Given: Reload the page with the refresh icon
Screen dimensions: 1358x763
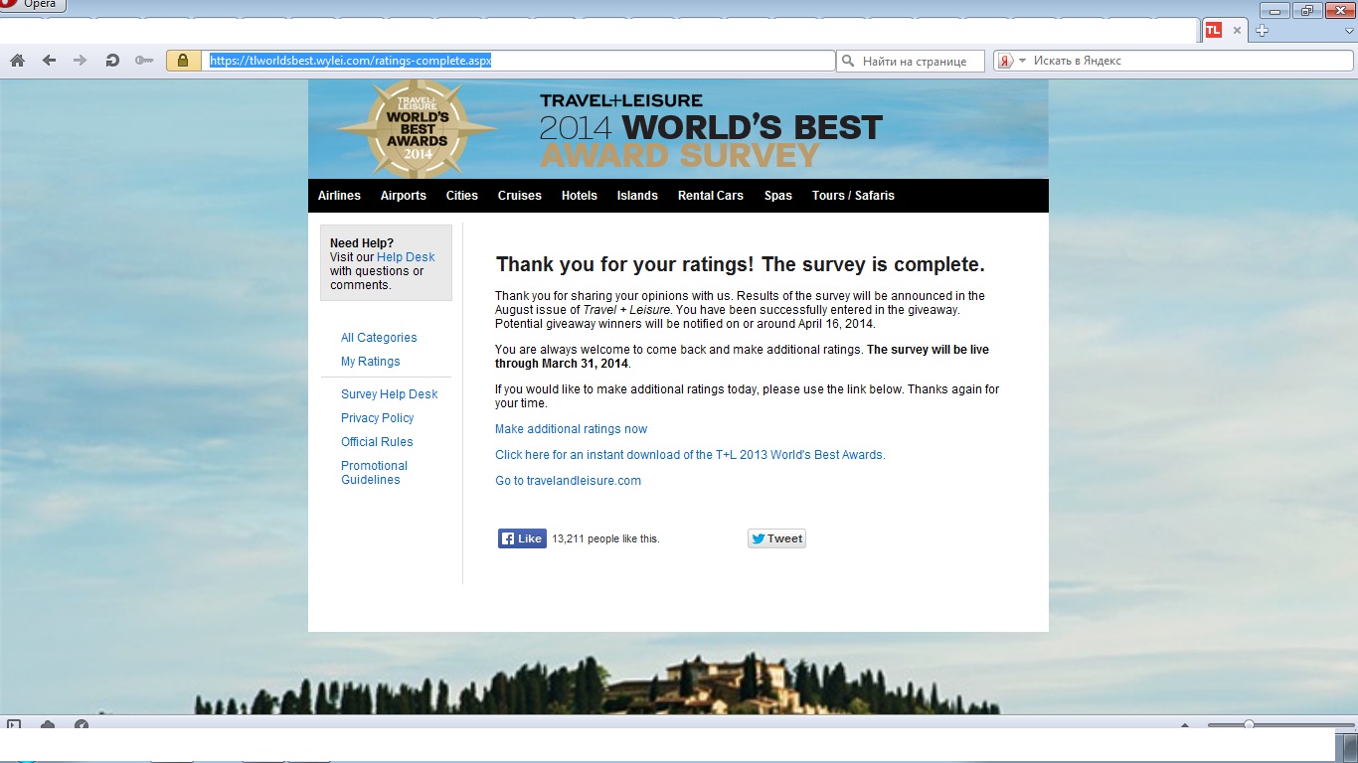Looking at the screenshot, I should [x=112, y=61].
